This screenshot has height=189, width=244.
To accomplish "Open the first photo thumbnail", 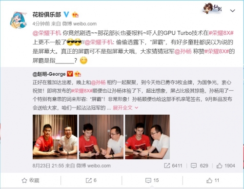I will pyautogui.click(x=55, y=137).
